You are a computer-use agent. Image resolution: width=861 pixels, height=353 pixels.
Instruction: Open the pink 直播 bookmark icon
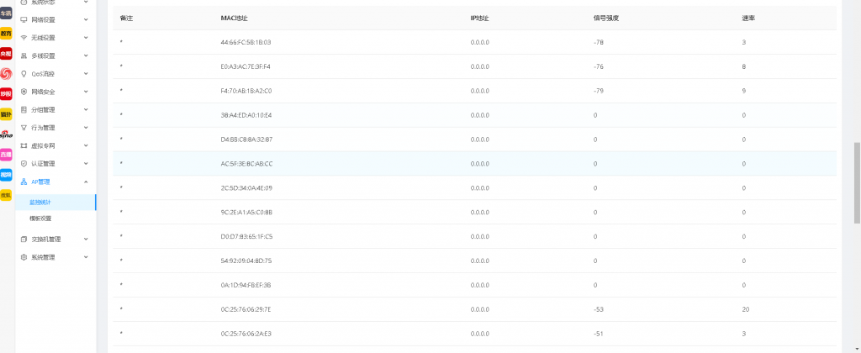(6, 155)
